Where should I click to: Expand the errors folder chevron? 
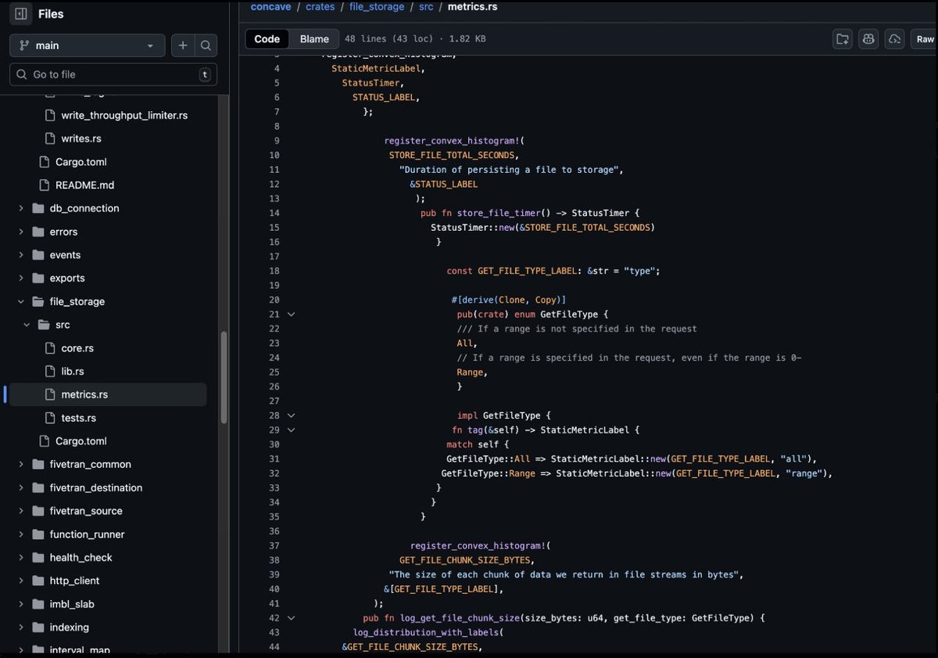click(21, 232)
